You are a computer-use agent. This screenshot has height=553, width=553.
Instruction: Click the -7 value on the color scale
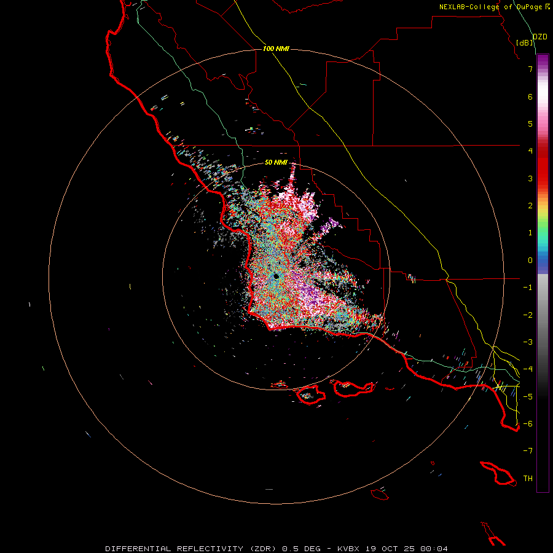[x=528, y=451]
